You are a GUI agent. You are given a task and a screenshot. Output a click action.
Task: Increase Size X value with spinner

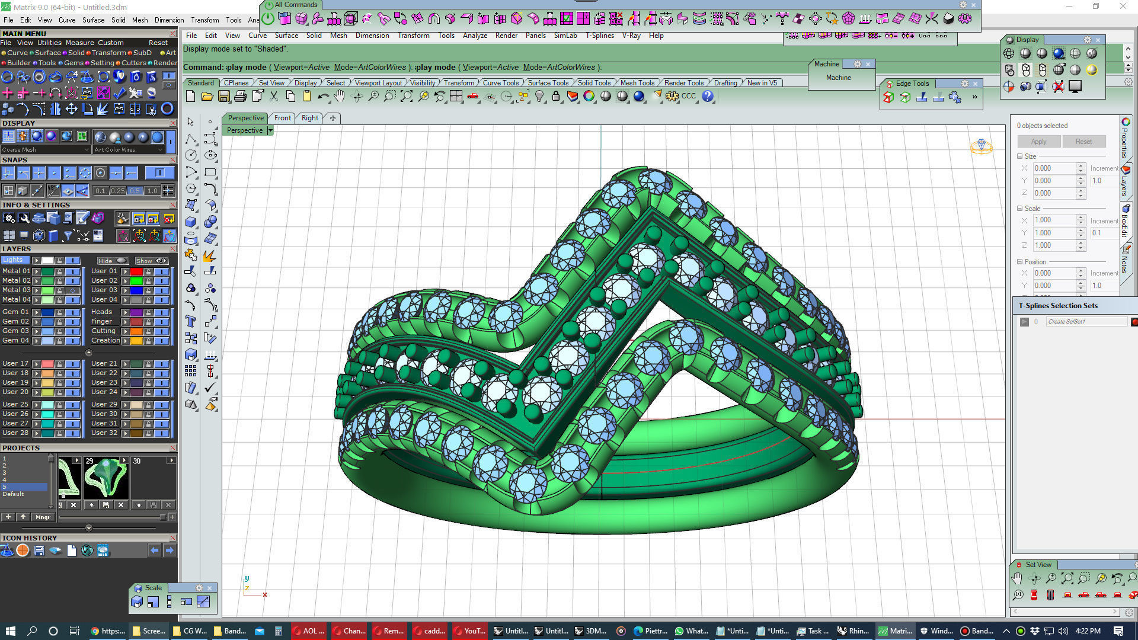click(x=1081, y=166)
